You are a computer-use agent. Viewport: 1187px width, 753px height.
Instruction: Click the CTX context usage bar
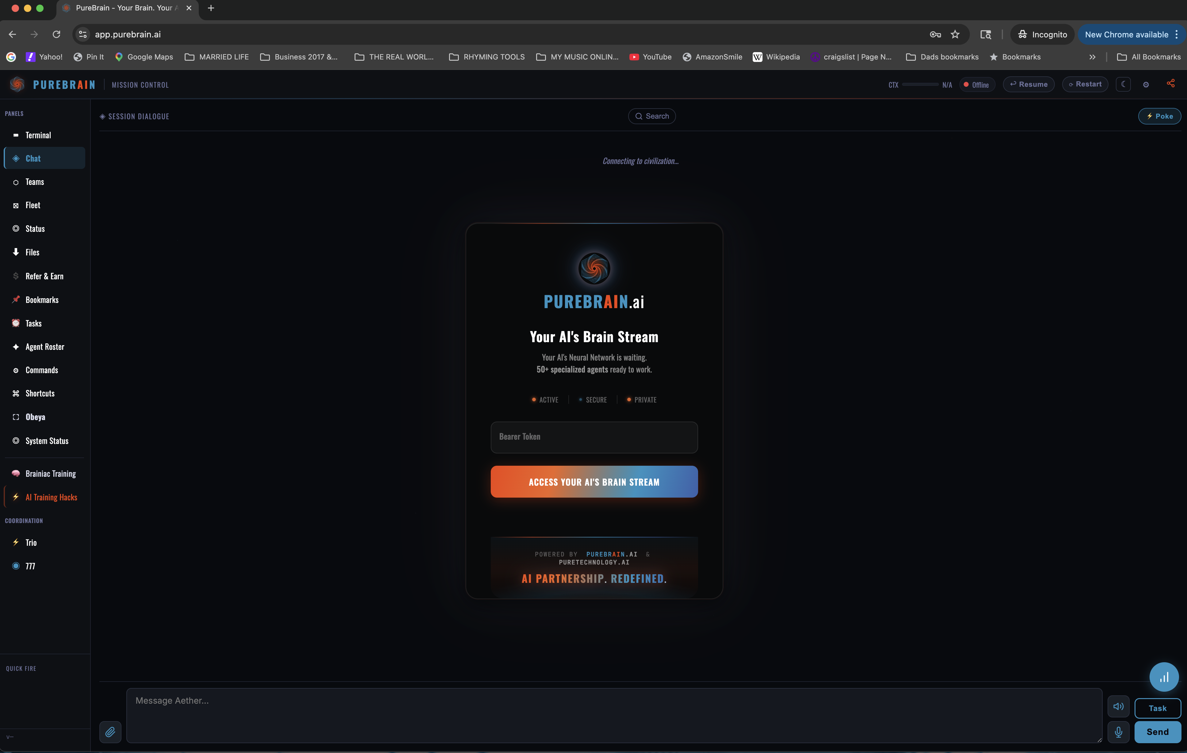click(920, 85)
